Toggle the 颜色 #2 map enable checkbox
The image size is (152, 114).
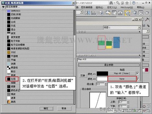point(137,79)
